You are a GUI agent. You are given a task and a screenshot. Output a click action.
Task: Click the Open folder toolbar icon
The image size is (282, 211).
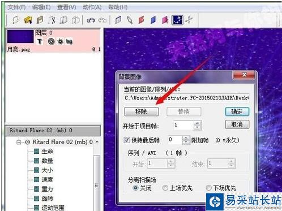point(28,20)
